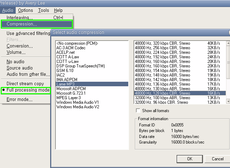Open the Tools menu
230x168 pixels.
click(44, 10)
